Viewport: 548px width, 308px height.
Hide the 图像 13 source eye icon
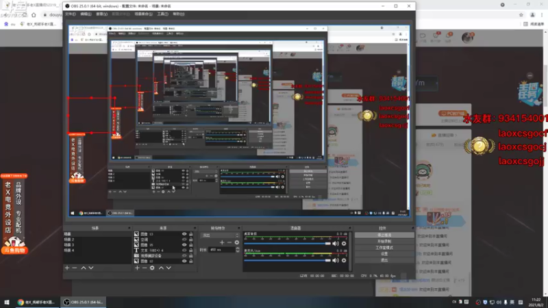click(x=184, y=234)
